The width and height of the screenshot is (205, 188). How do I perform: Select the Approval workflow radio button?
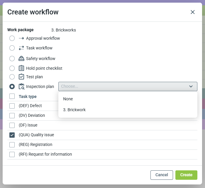click(x=12, y=38)
